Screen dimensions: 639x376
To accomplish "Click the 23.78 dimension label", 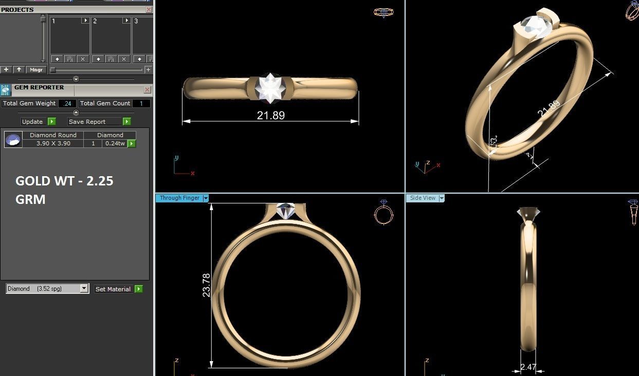I will pos(206,285).
